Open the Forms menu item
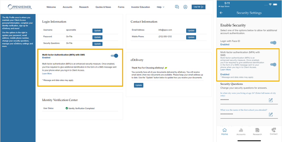 [121, 7]
